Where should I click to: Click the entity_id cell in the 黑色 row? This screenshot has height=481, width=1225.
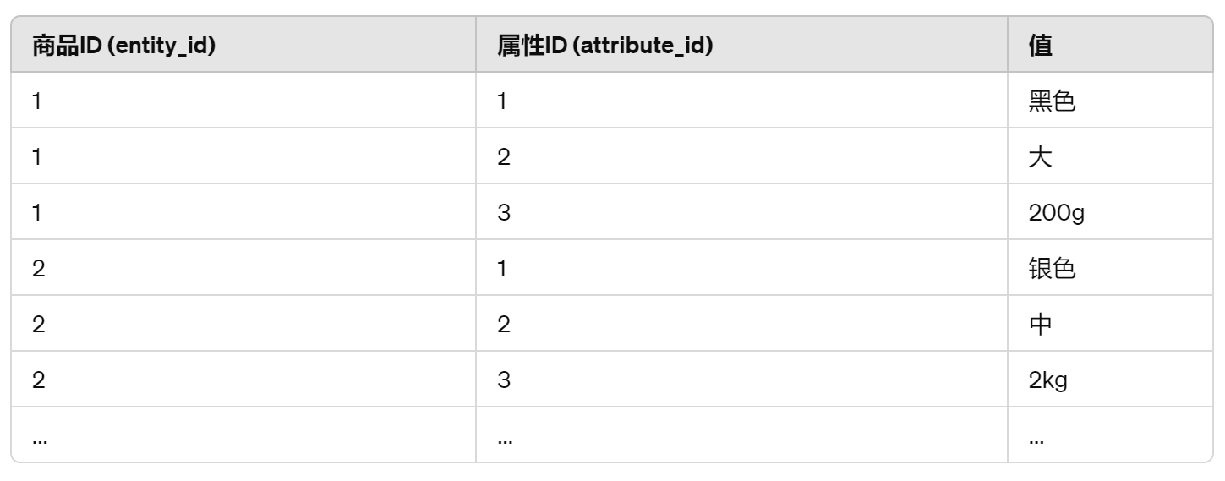(x=36, y=101)
